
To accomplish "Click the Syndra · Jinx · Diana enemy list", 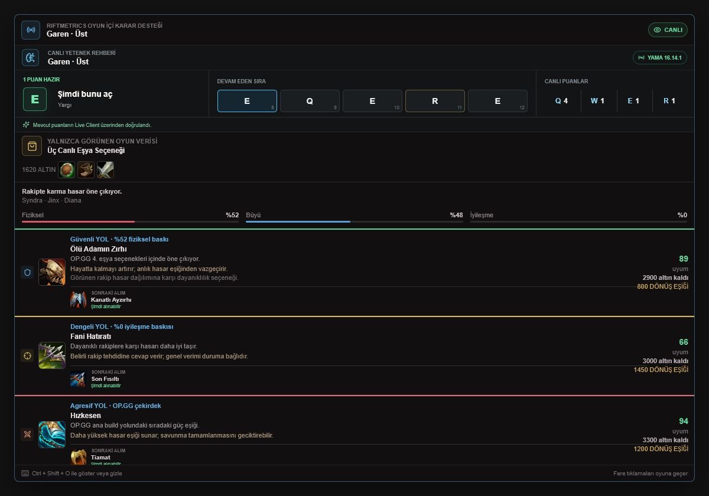I will pyautogui.click(x=51, y=200).
